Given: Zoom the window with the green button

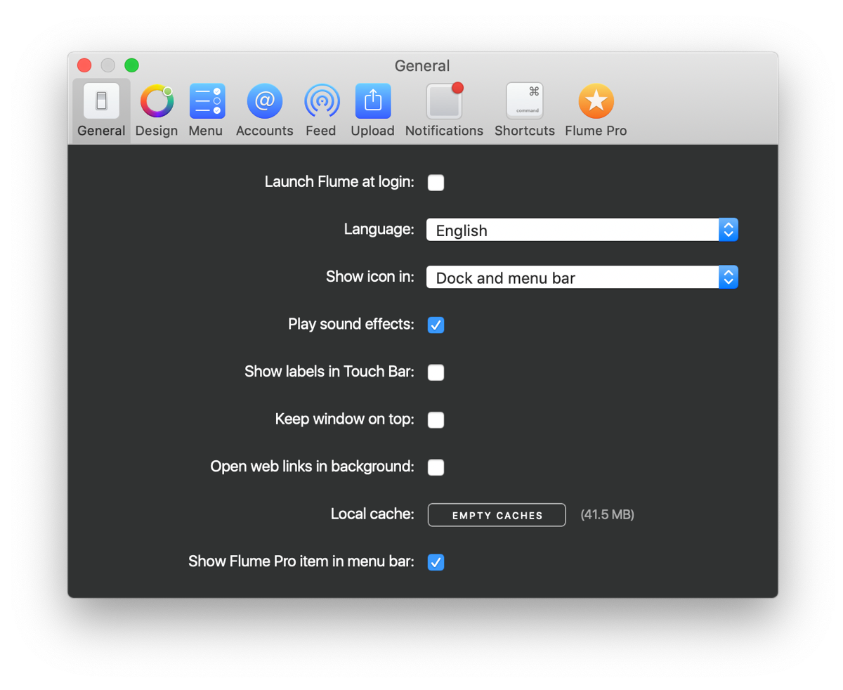Looking at the screenshot, I should pos(131,65).
